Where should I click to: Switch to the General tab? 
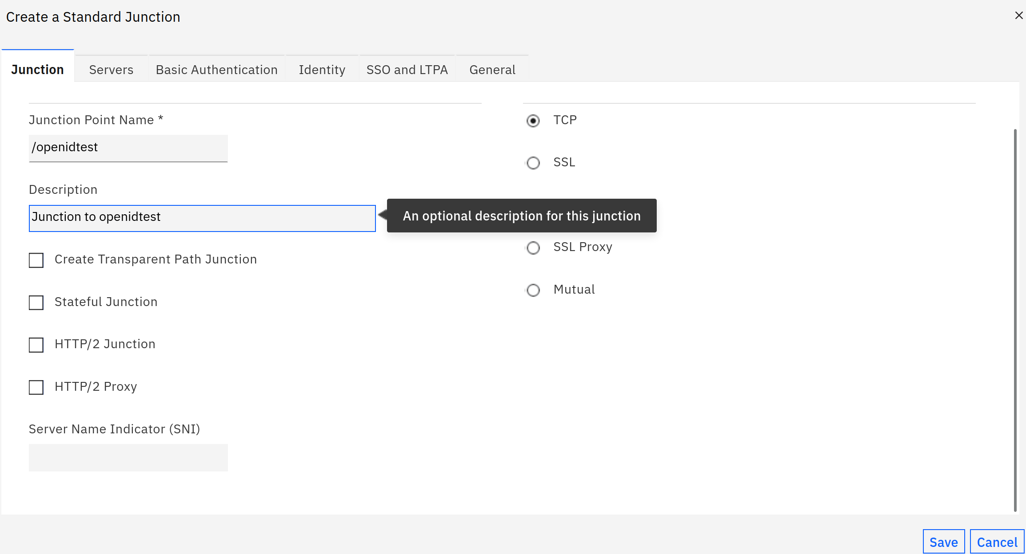pyautogui.click(x=492, y=70)
